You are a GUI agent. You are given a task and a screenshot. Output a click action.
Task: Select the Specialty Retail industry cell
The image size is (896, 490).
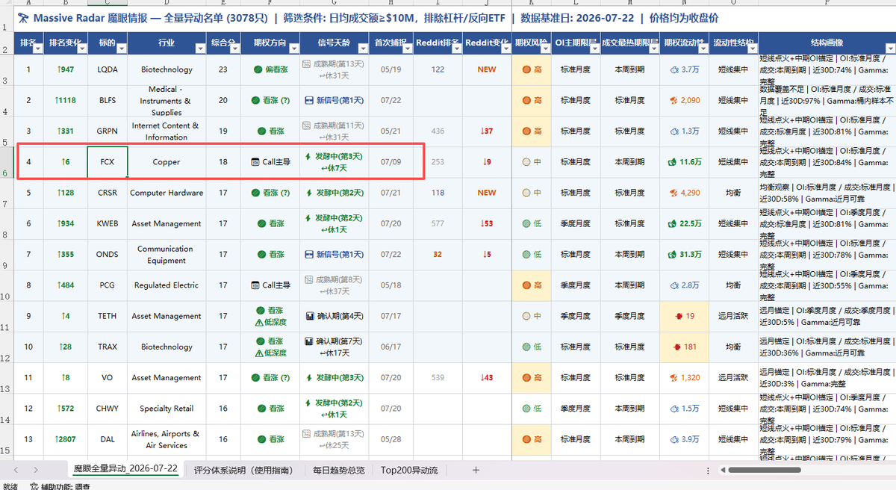[167, 409]
